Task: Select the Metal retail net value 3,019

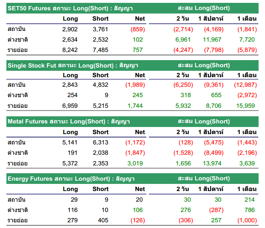Action: [136, 163]
